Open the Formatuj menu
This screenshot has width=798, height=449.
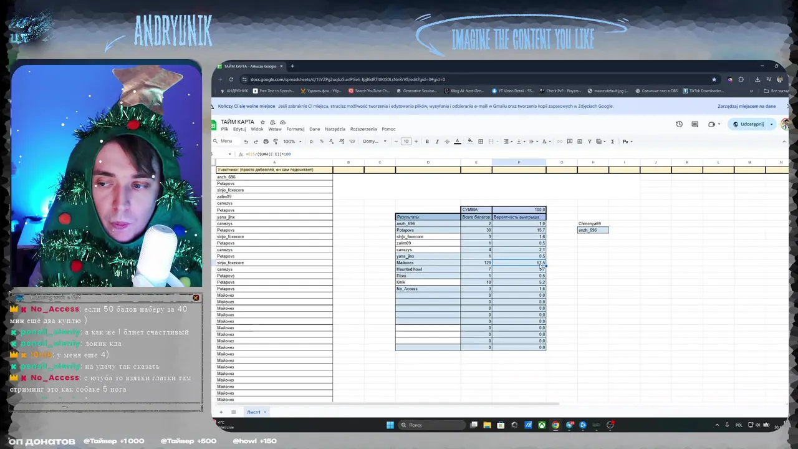coord(296,129)
